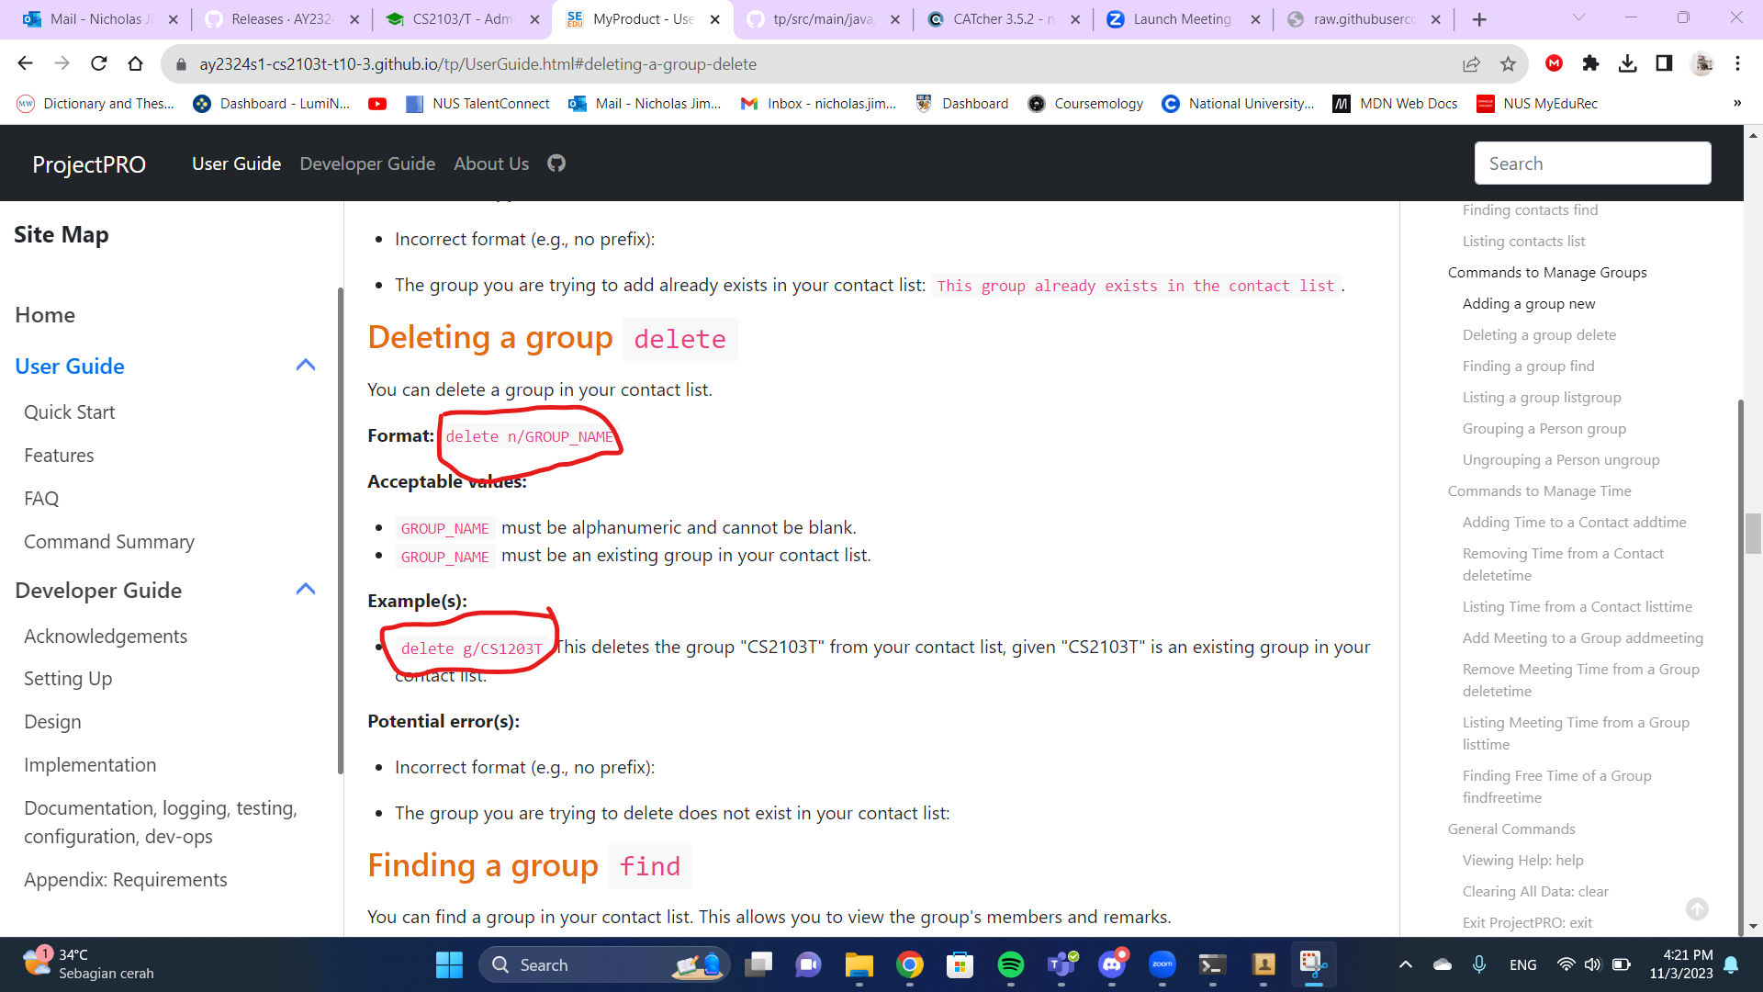1763x992 pixels.
Task: Bookmark this page with star icon
Action: [x=1508, y=63]
